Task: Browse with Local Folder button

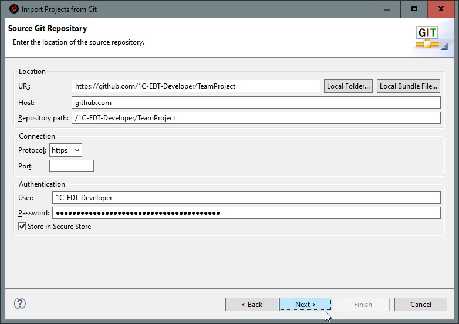Action: click(348, 86)
